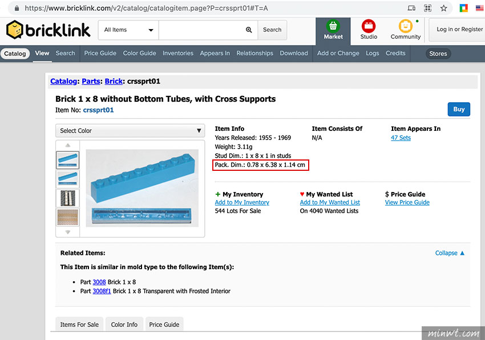Click the red heart Wanted List icon
The height and width of the screenshot is (340, 485).
coord(302,194)
